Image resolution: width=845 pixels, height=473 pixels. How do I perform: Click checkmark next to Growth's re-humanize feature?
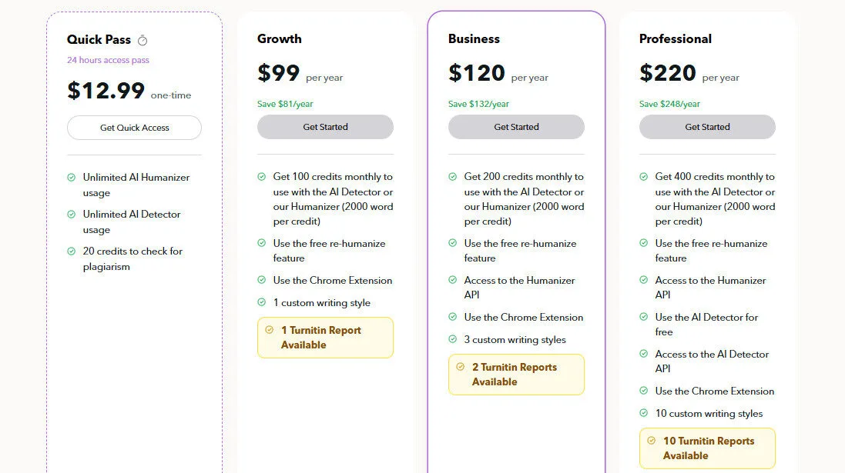click(x=263, y=243)
